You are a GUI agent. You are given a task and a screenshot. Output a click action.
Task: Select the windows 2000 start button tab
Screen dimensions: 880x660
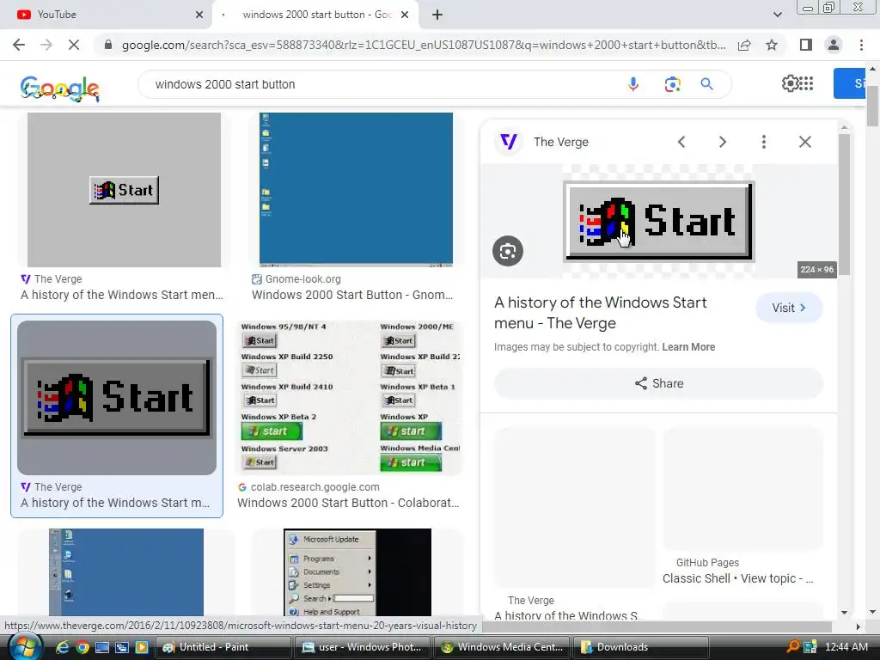(316, 15)
